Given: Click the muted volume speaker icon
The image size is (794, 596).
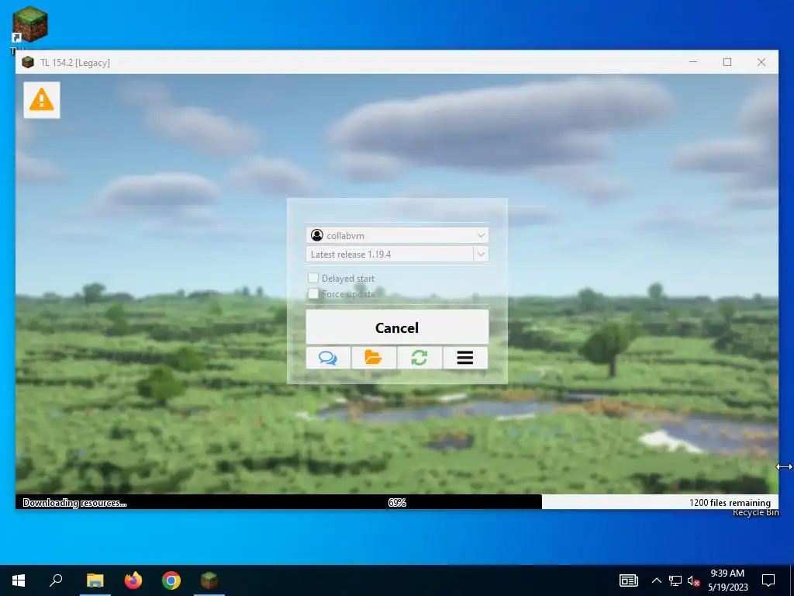Looking at the screenshot, I should point(693,580).
